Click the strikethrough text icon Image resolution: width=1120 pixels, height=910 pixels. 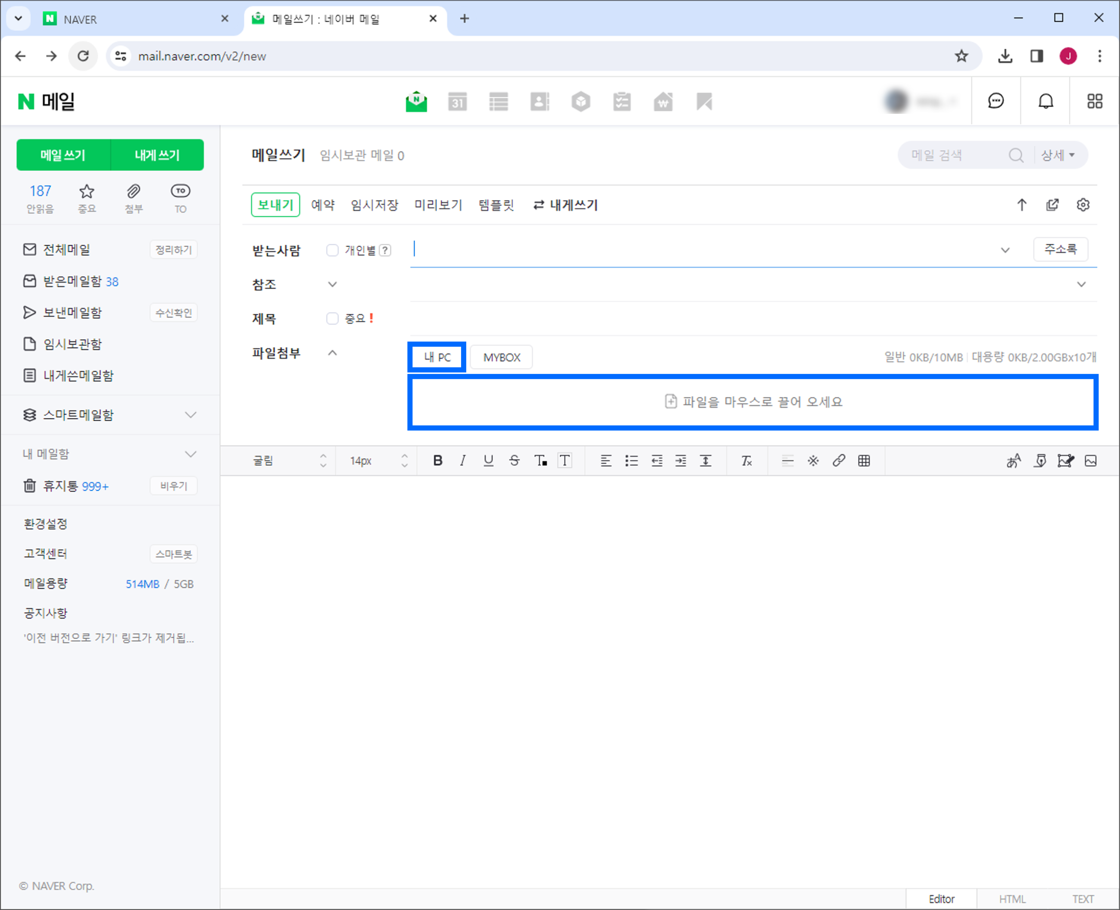pyautogui.click(x=514, y=461)
